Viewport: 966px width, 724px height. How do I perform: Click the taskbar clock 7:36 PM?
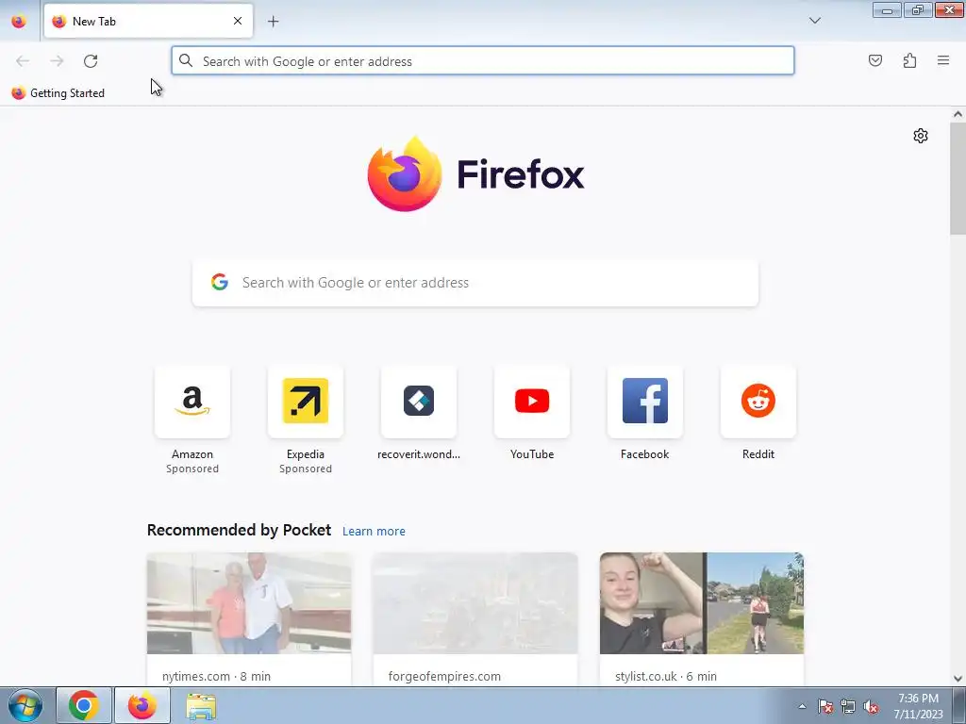coord(919,699)
